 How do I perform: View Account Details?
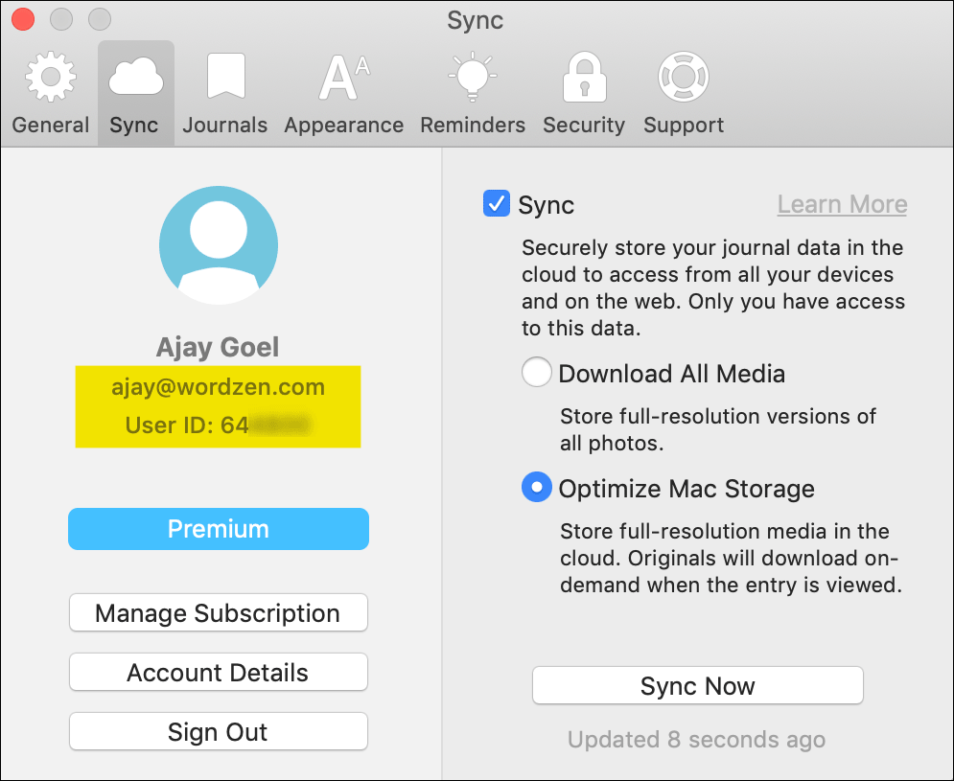[x=218, y=673]
